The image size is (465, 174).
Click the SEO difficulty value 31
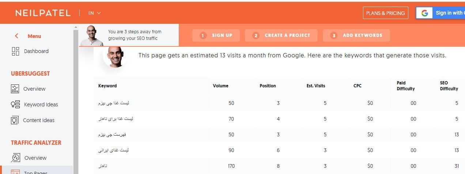(x=457, y=166)
